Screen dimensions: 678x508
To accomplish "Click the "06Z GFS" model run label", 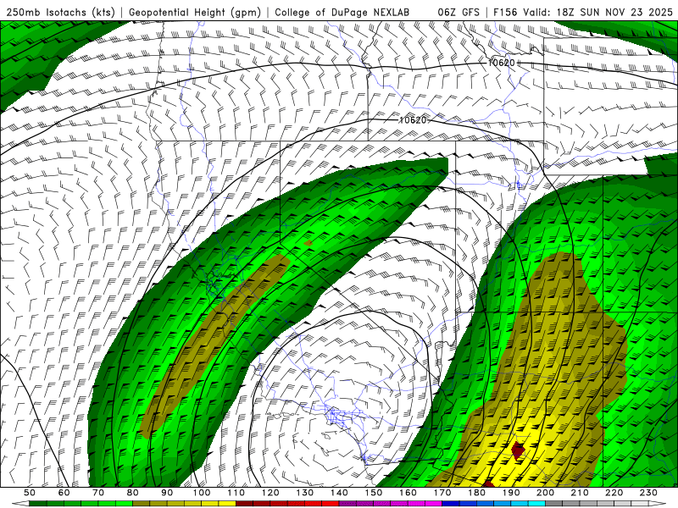I will coord(458,13).
